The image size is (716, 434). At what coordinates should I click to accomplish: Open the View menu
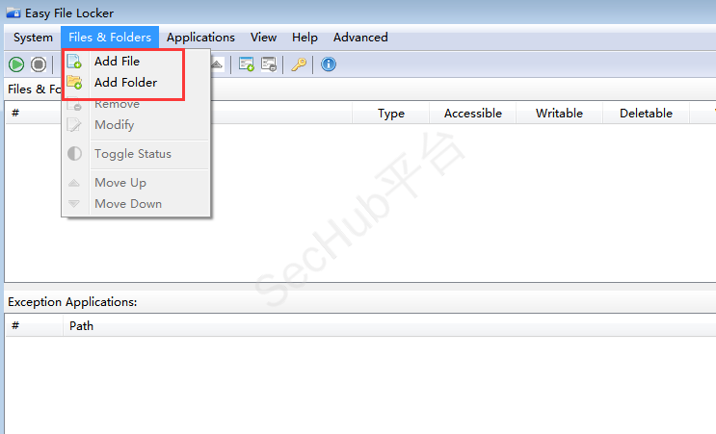[263, 38]
